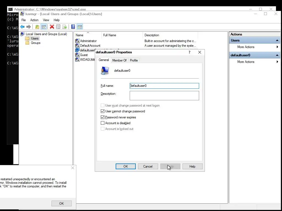Click the Up one level folder icon
282x211 pixels.
37,27
